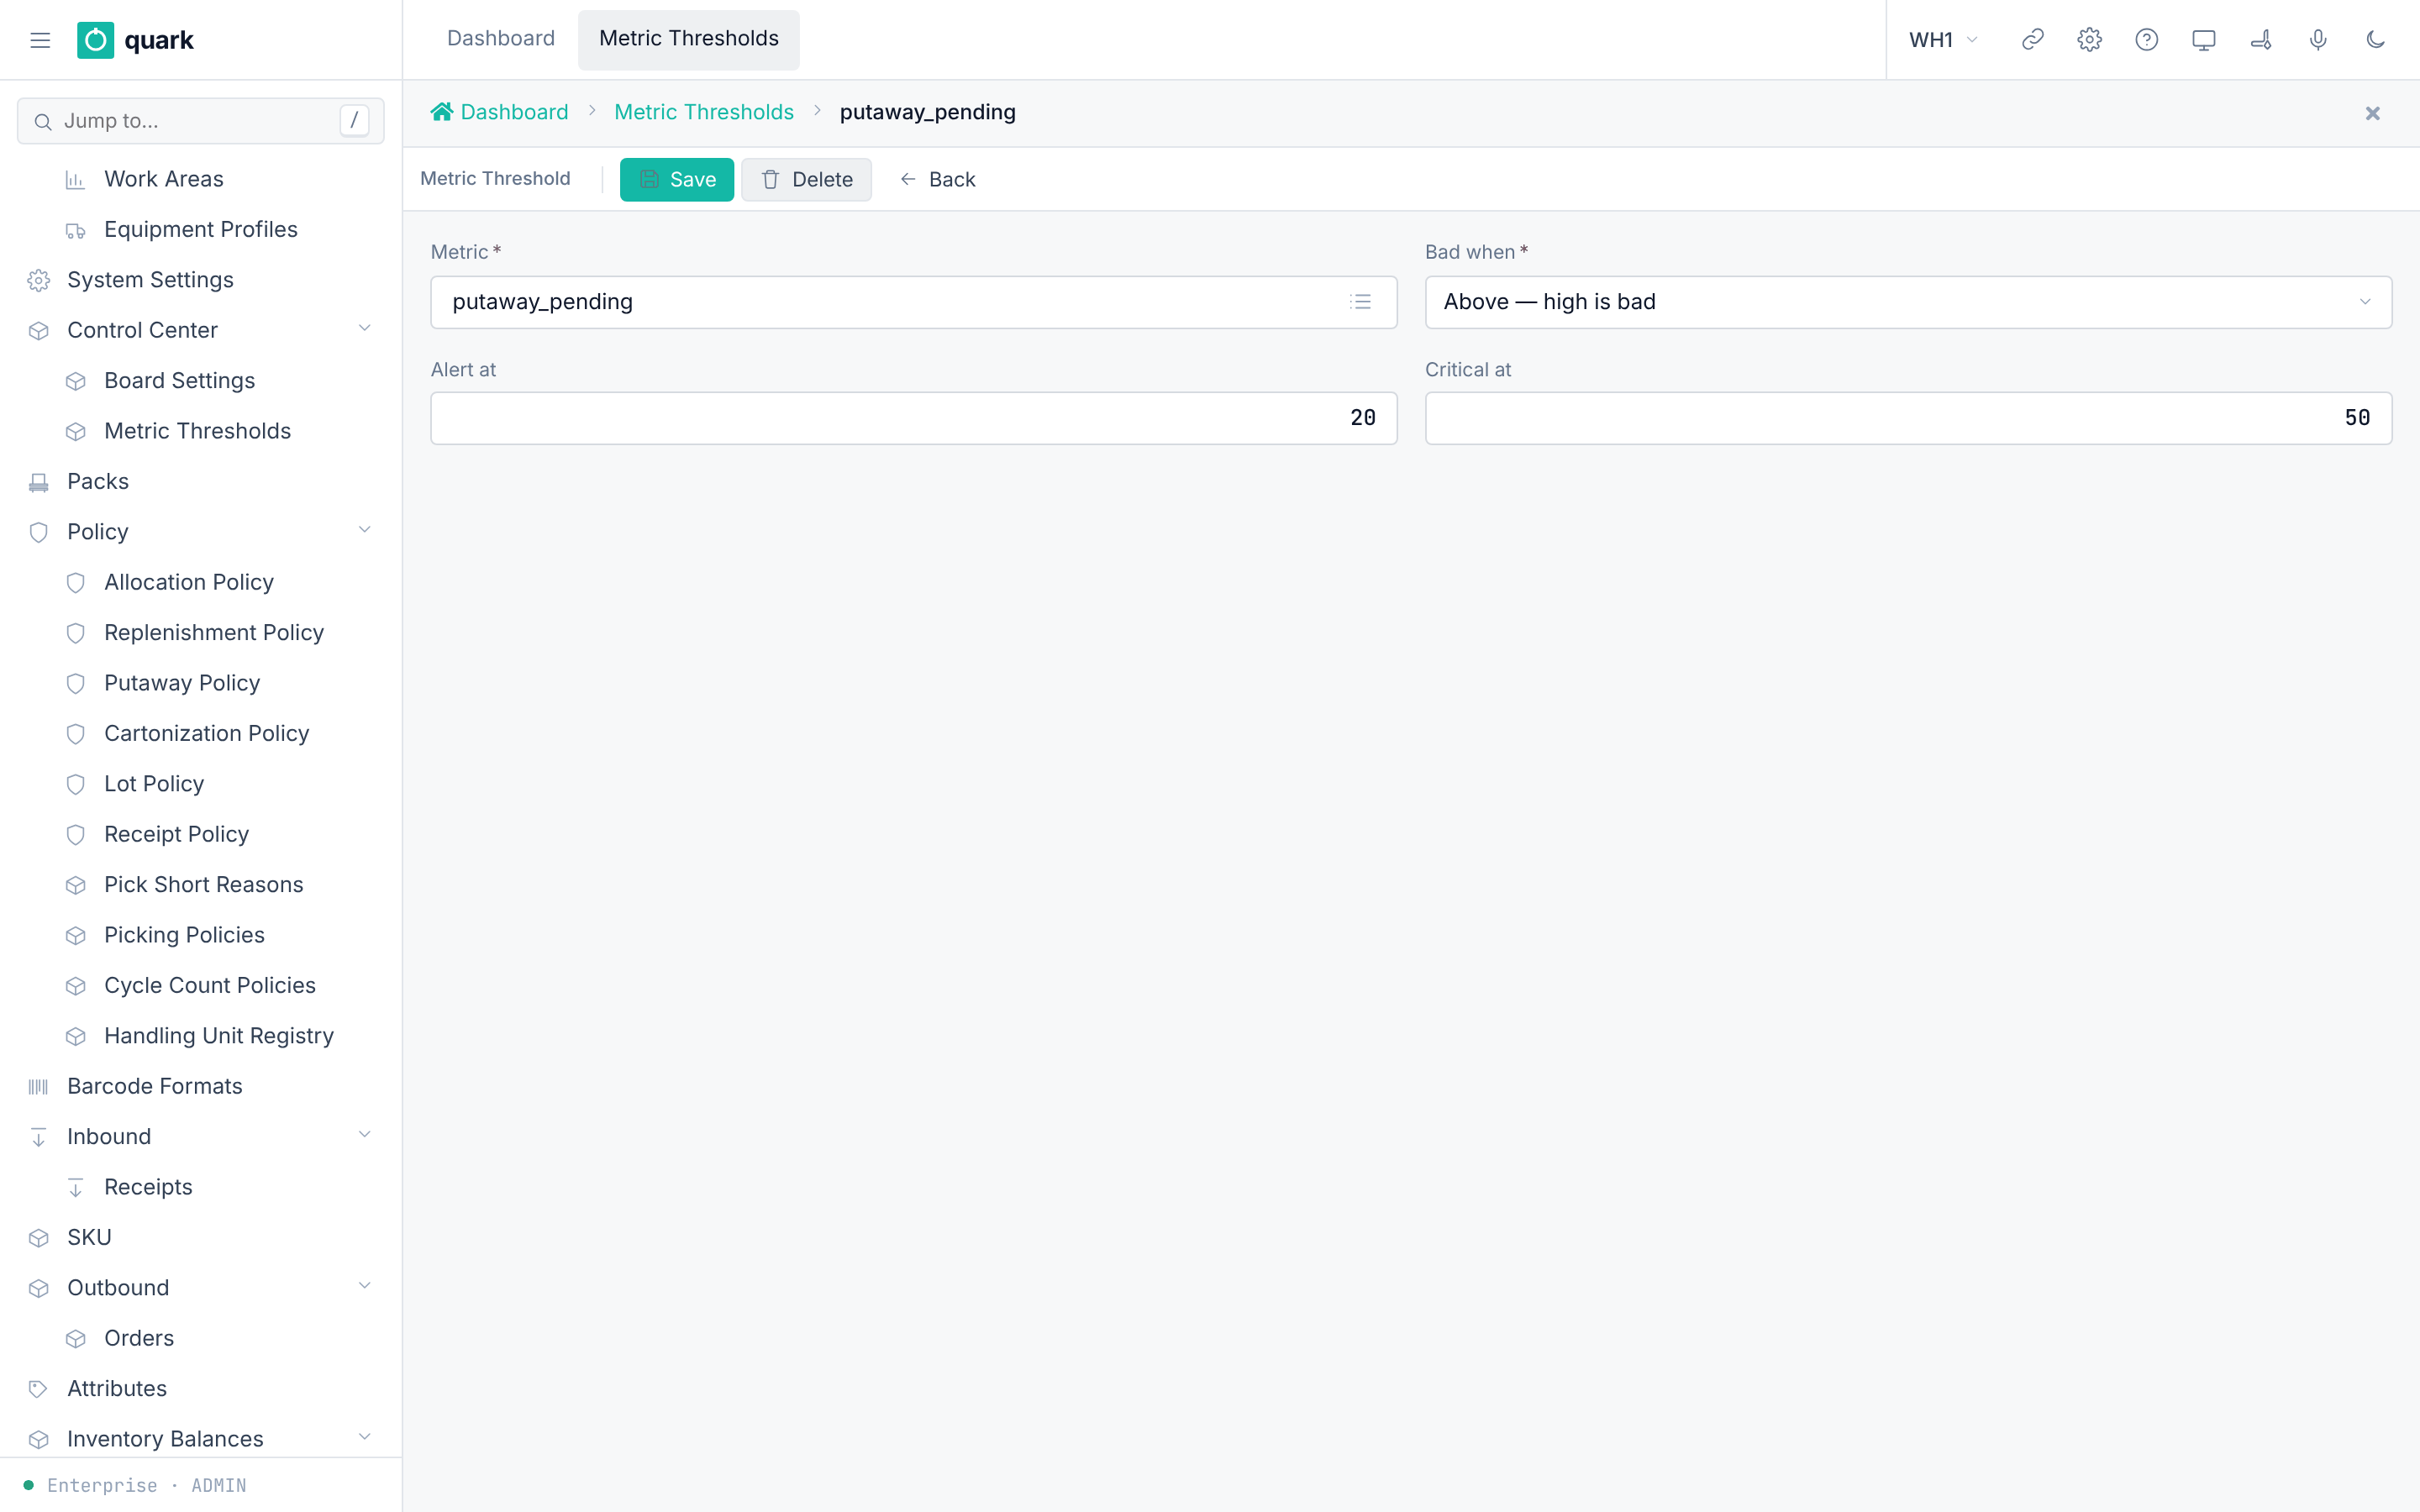Toggle the hamburger menu icon
The width and height of the screenshot is (2420, 1512).
click(x=40, y=40)
